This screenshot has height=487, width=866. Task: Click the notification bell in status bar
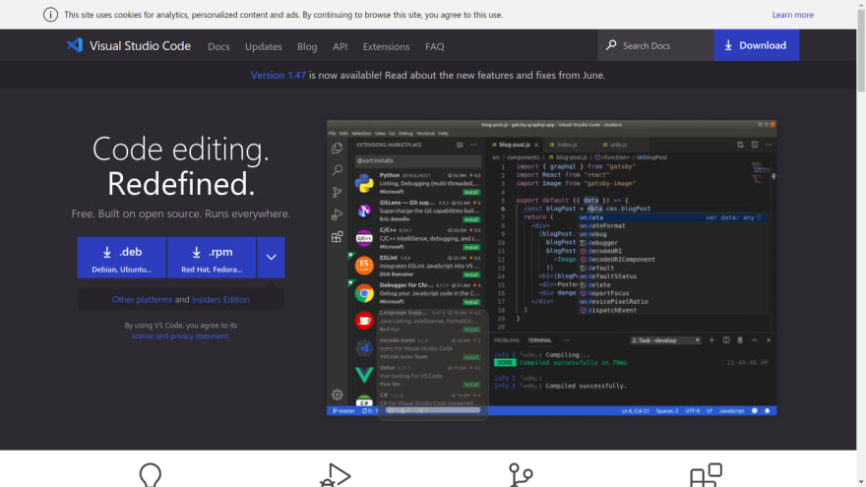point(768,411)
